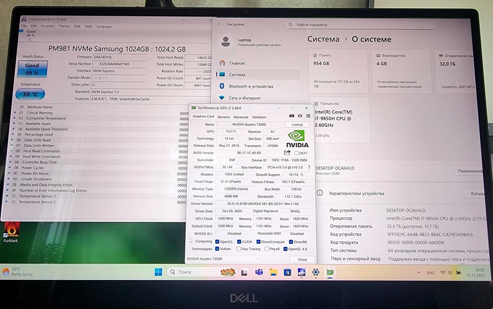
Task: Click the taskbar Поиск search box
Action: coord(202,272)
